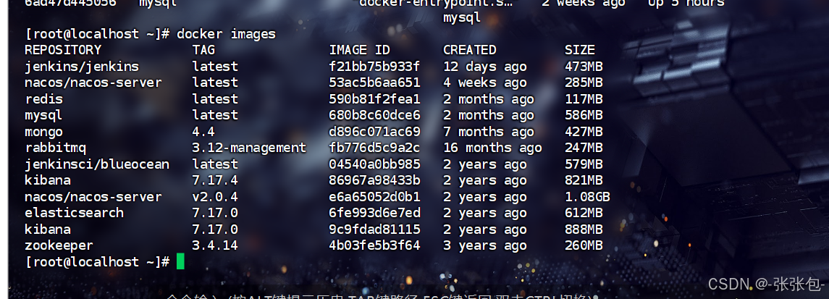Click repository name elasticsearch
Viewport: 829px width, 299px height.
(74, 213)
